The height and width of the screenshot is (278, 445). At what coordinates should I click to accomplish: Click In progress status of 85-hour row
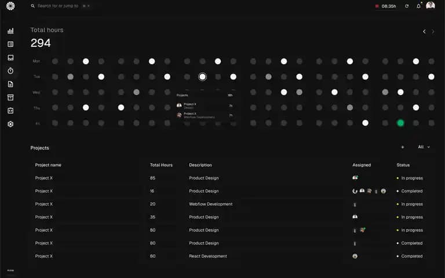click(410, 178)
